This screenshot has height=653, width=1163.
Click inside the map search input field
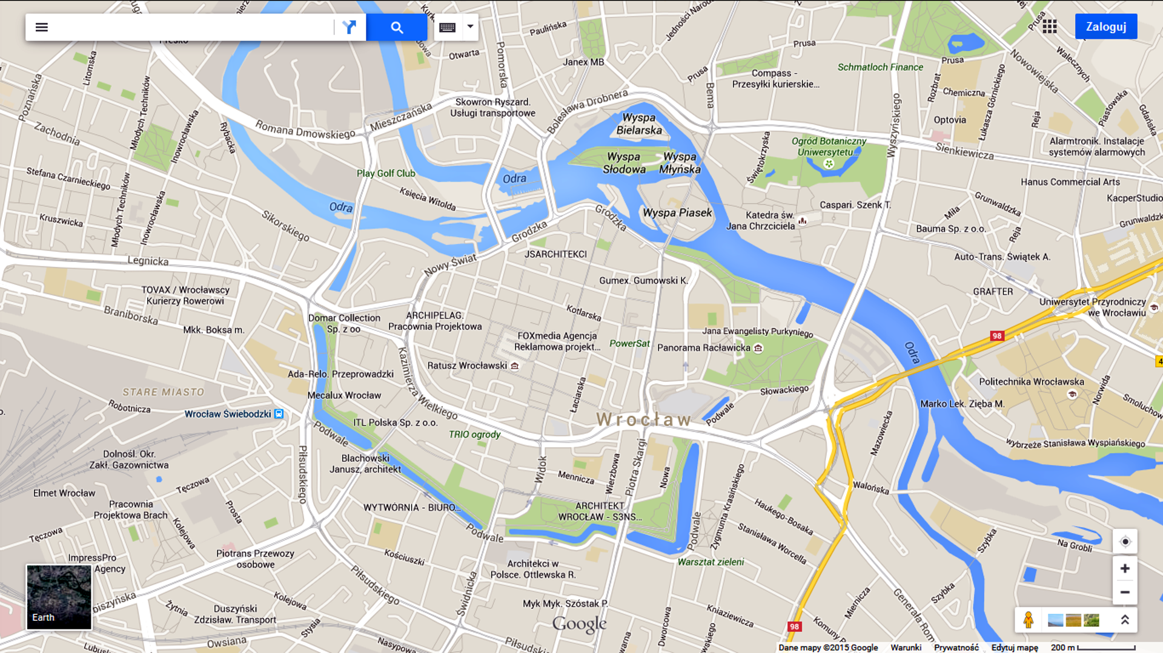pyautogui.click(x=194, y=27)
